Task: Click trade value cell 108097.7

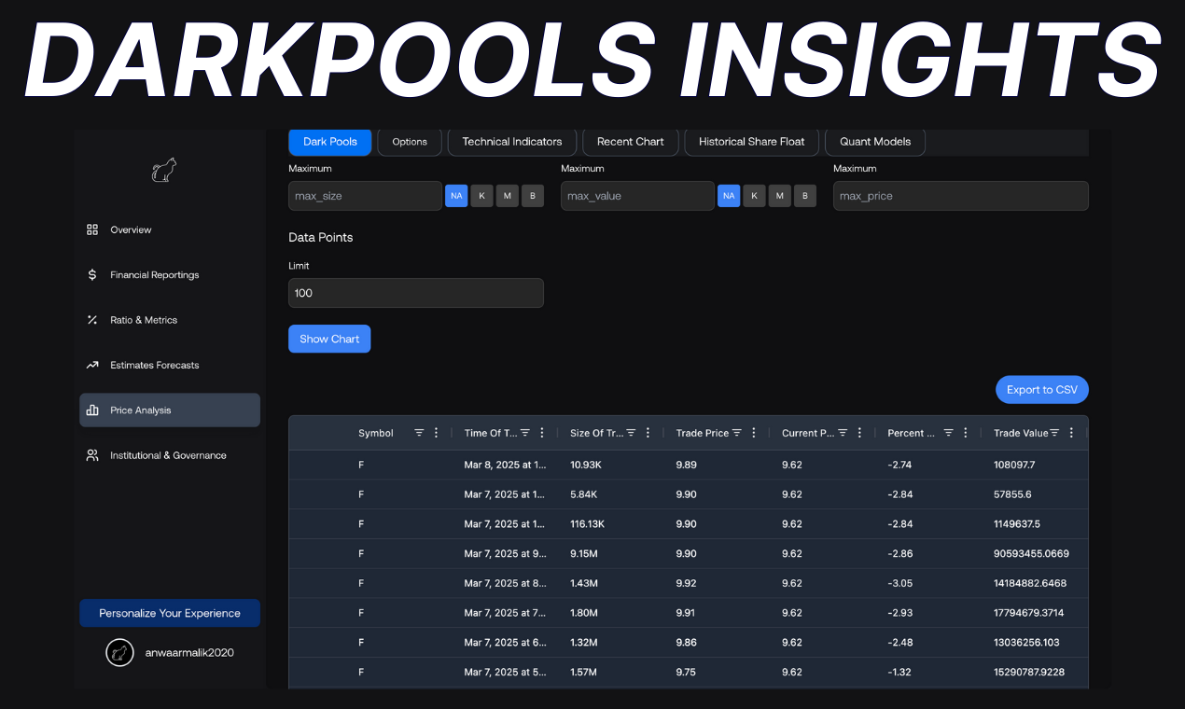Action: [1014, 465]
